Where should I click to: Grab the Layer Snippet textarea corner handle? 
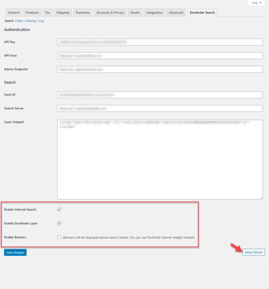pos(261,198)
